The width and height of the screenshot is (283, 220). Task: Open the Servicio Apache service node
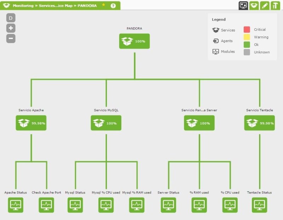[x=31, y=123]
